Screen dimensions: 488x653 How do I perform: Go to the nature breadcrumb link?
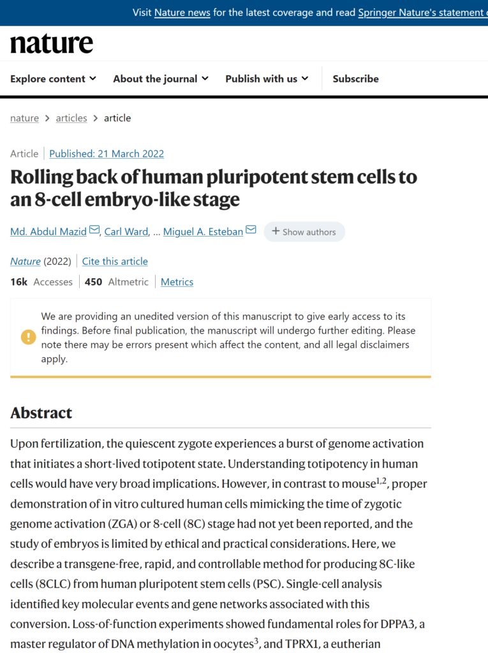point(24,118)
